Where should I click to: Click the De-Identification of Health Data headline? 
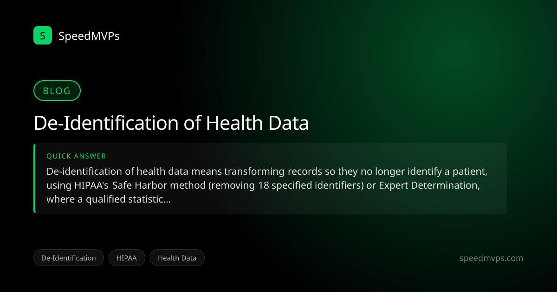pyautogui.click(x=171, y=123)
